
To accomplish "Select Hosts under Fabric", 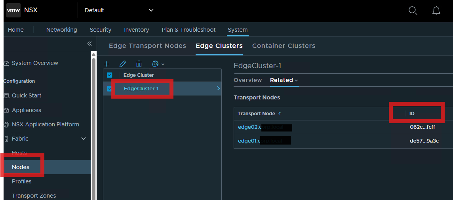I will pyautogui.click(x=19, y=152).
